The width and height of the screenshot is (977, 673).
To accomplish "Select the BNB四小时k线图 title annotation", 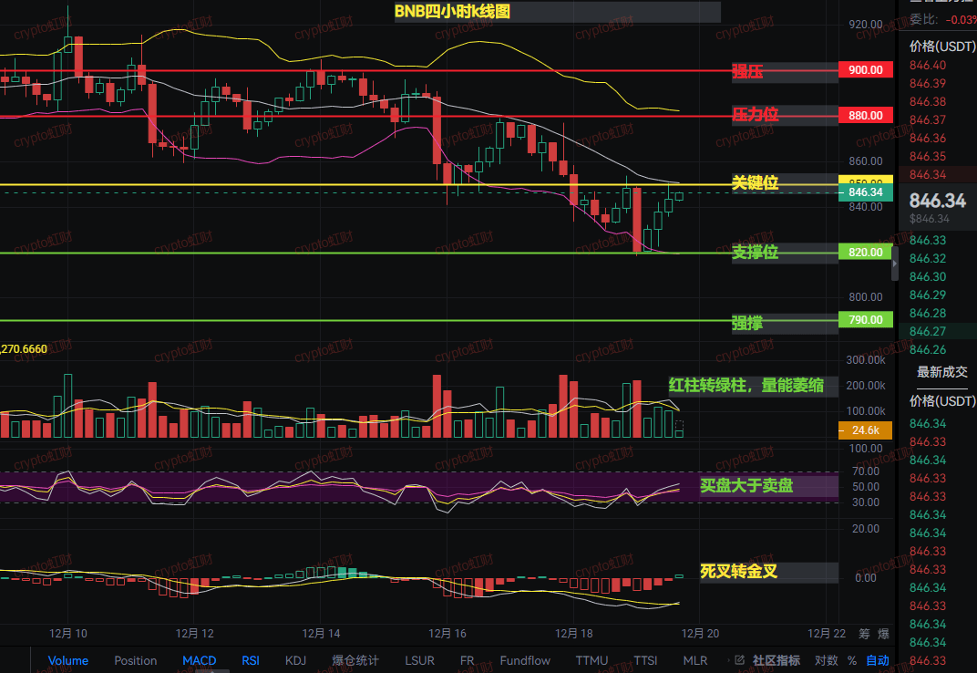I will pos(452,11).
